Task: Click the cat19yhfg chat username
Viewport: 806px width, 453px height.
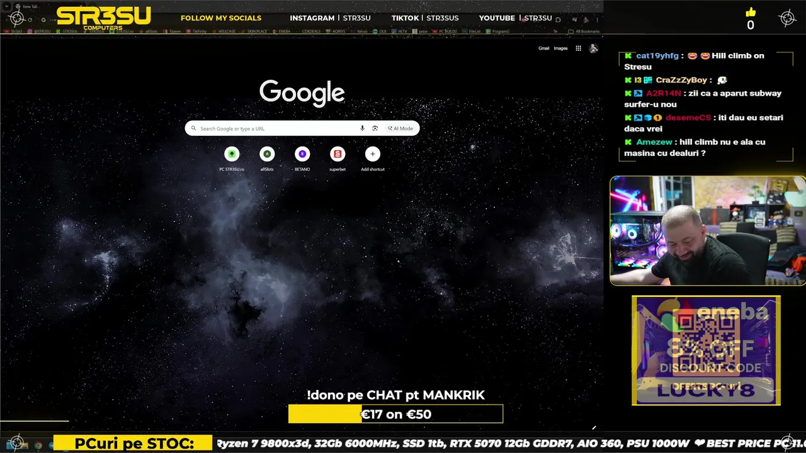Action: 657,55
